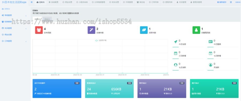The image size is (241, 101).
Task: Click the 2024-04-01 chart data point
Action: click(x=122, y=73)
